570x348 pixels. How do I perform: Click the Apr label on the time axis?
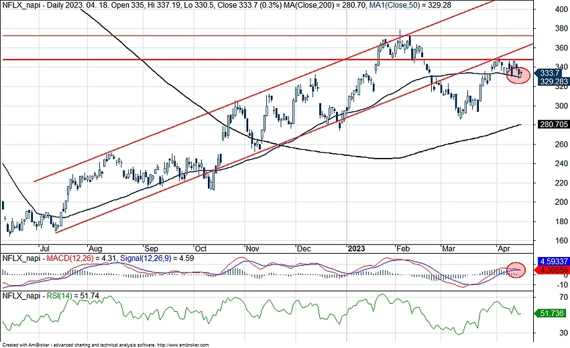(504, 249)
